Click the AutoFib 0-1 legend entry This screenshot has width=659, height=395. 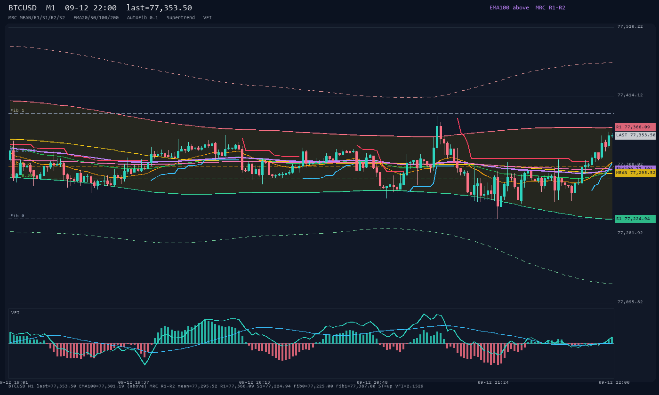(143, 17)
